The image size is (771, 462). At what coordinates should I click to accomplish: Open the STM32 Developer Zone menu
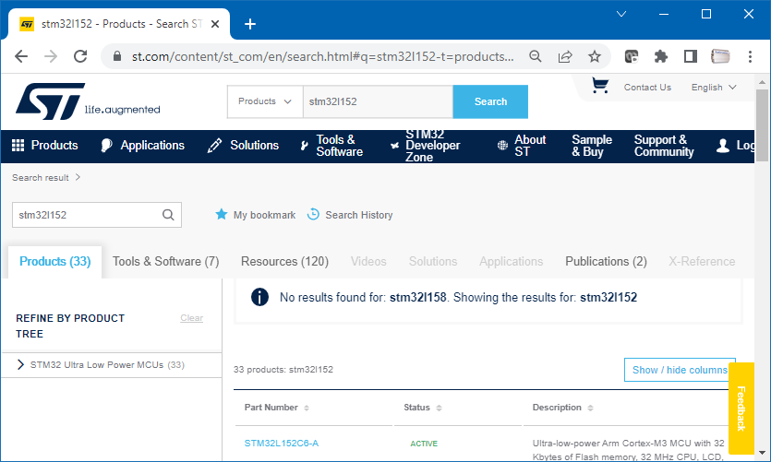click(x=426, y=146)
